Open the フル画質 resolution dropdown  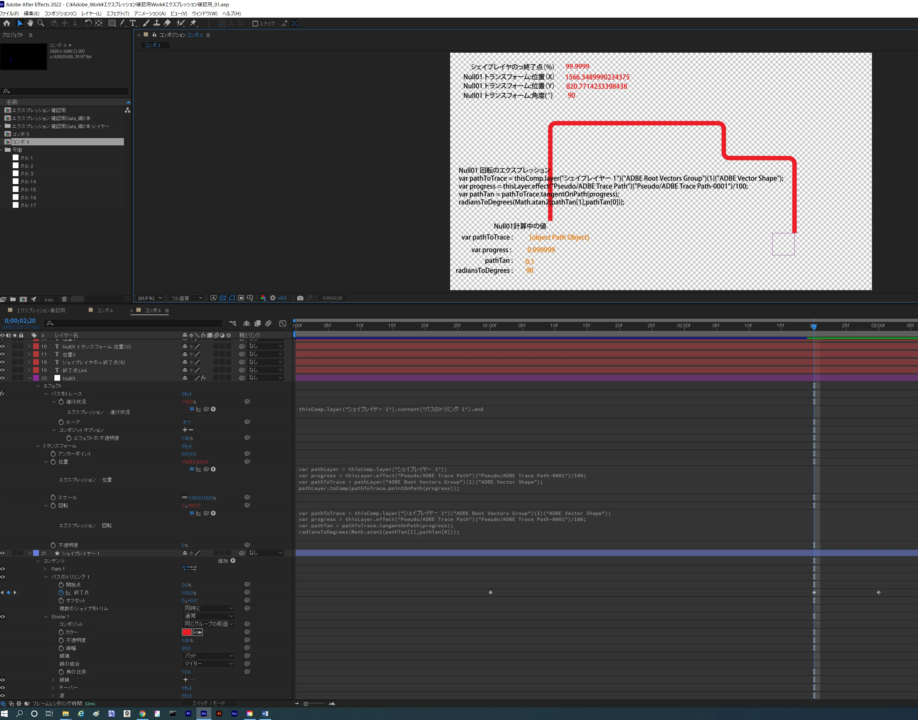coord(186,298)
